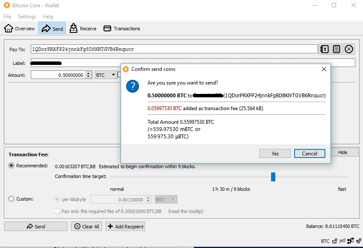Hide the transaction fee settings
This screenshot has height=248, width=363.
coord(345,152)
